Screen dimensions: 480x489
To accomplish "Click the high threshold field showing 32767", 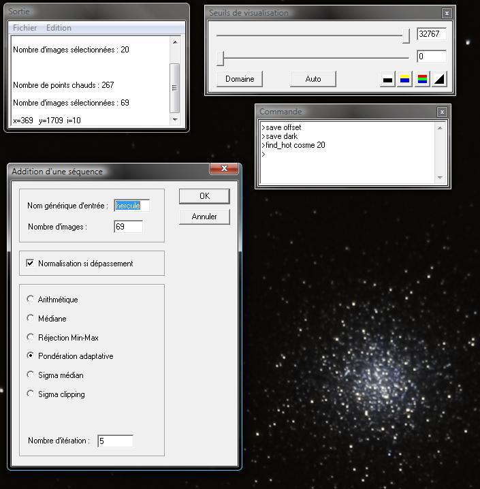I will click(x=432, y=33).
